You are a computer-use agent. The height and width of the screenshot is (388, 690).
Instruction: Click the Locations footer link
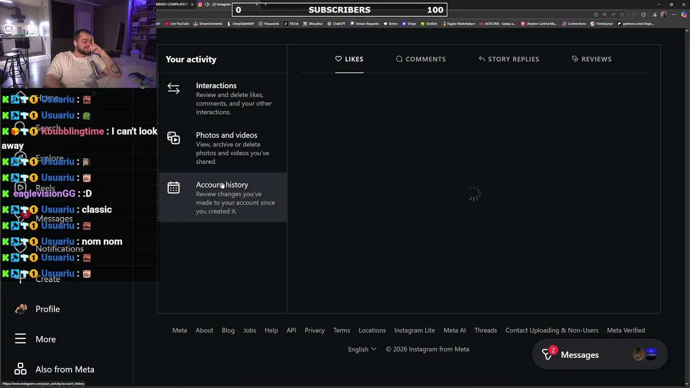[x=372, y=330]
